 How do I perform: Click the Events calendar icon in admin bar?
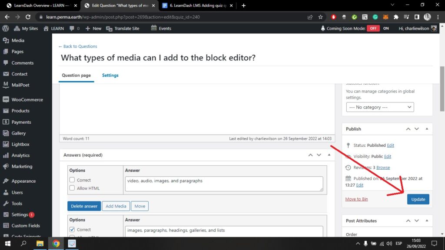point(154,28)
